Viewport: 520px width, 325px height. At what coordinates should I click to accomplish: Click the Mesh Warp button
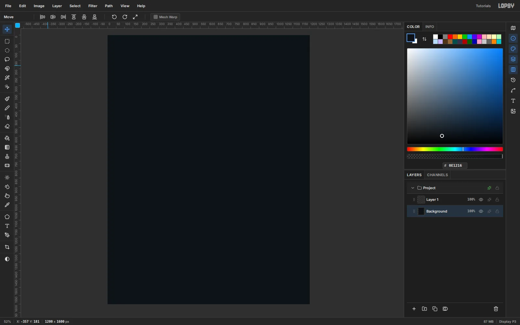(165, 17)
